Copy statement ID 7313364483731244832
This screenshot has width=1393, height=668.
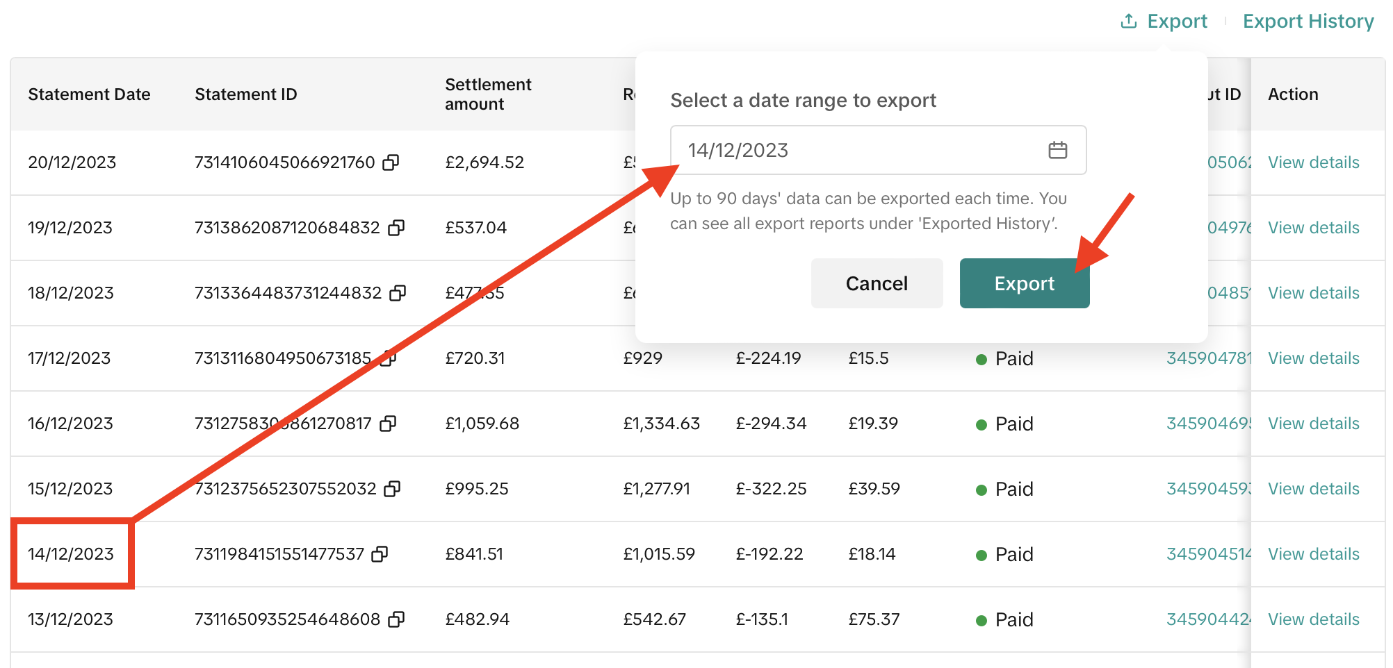point(397,292)
